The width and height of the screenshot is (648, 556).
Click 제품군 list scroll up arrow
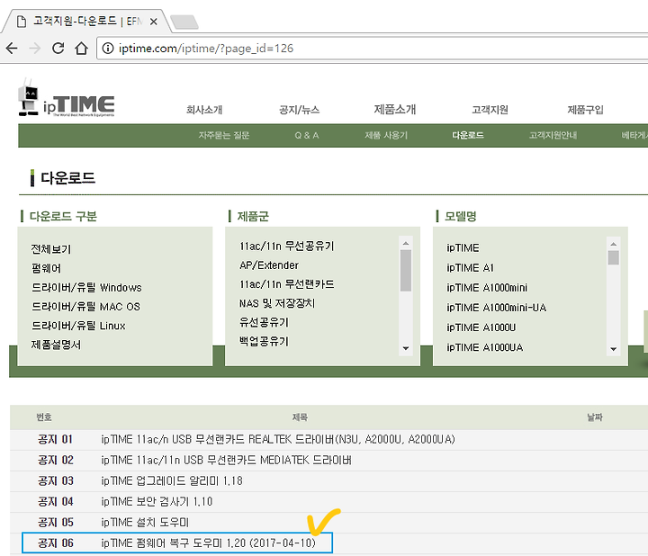coord(406,243)
